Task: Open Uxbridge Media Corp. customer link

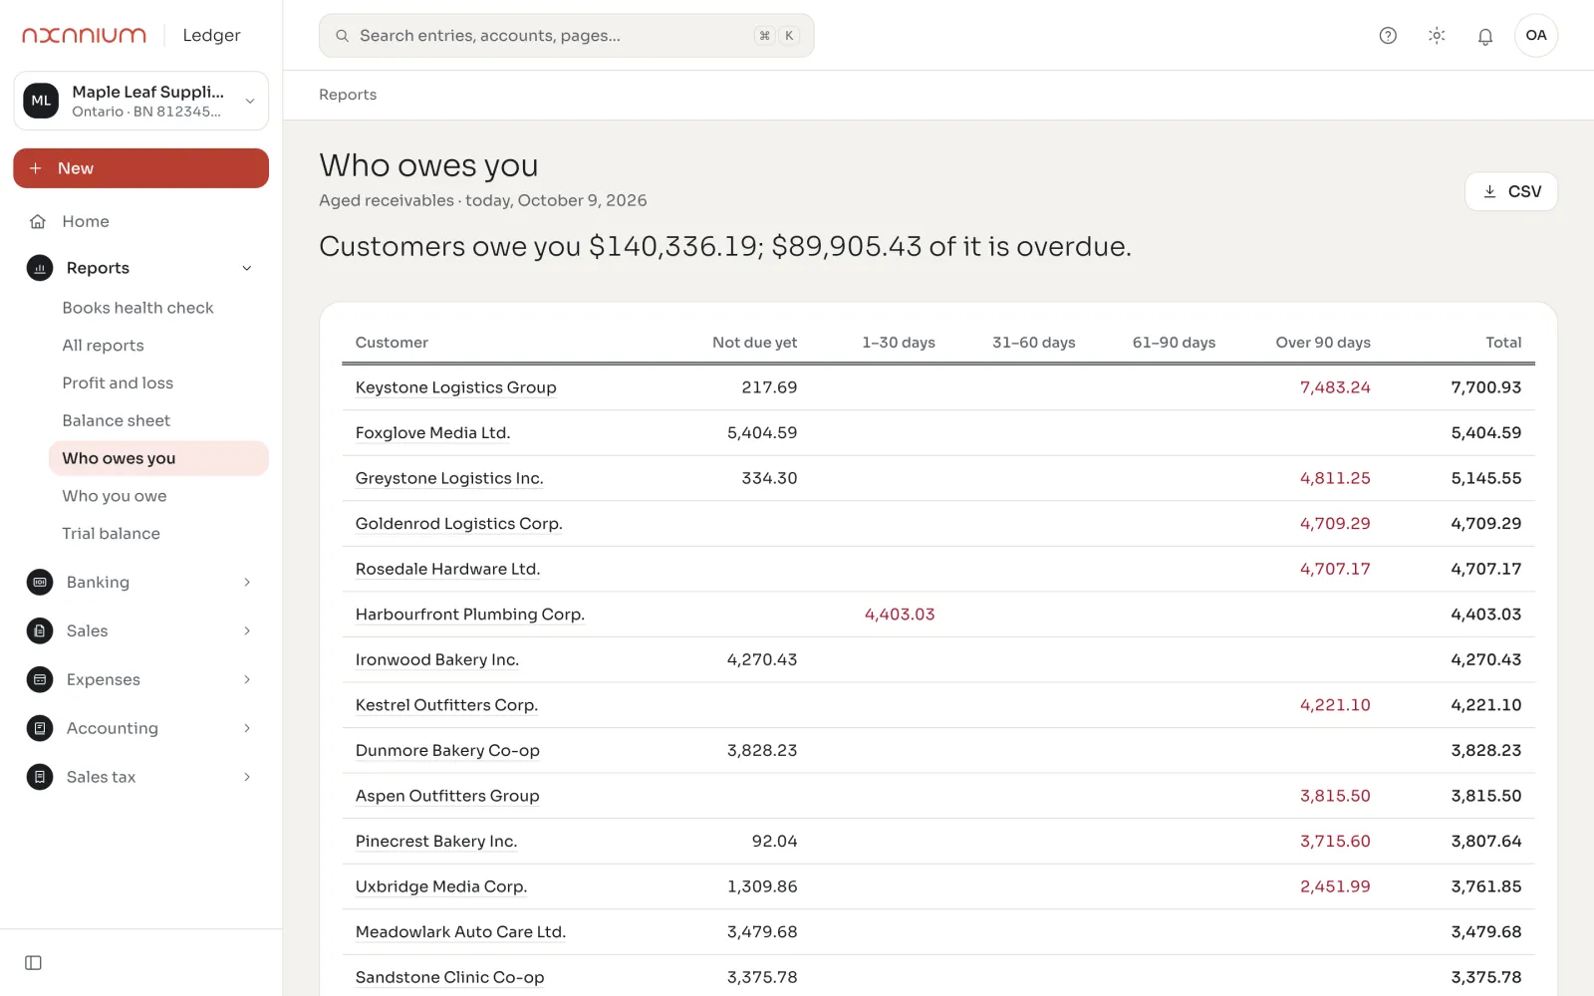Action: coord(441,886)
